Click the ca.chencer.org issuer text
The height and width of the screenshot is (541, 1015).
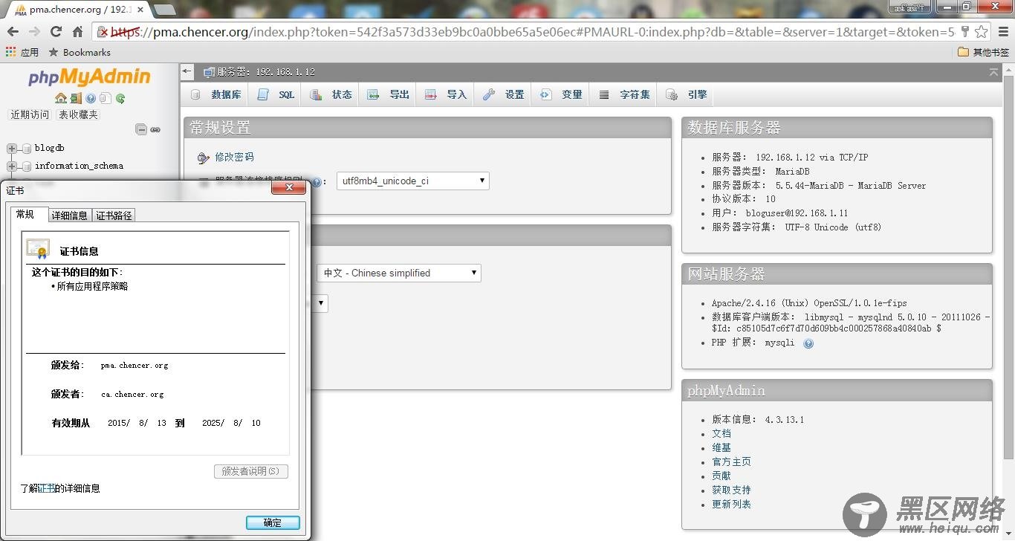coord(132,395)
